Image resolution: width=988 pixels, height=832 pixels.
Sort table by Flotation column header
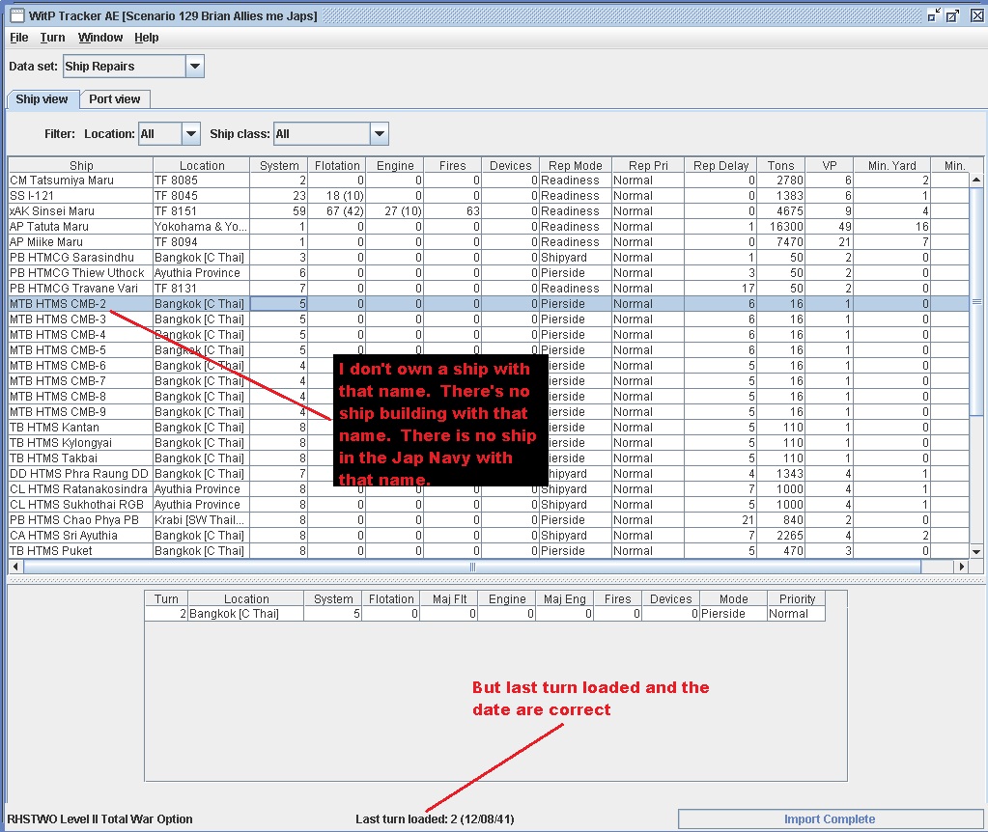coord(337,165)
